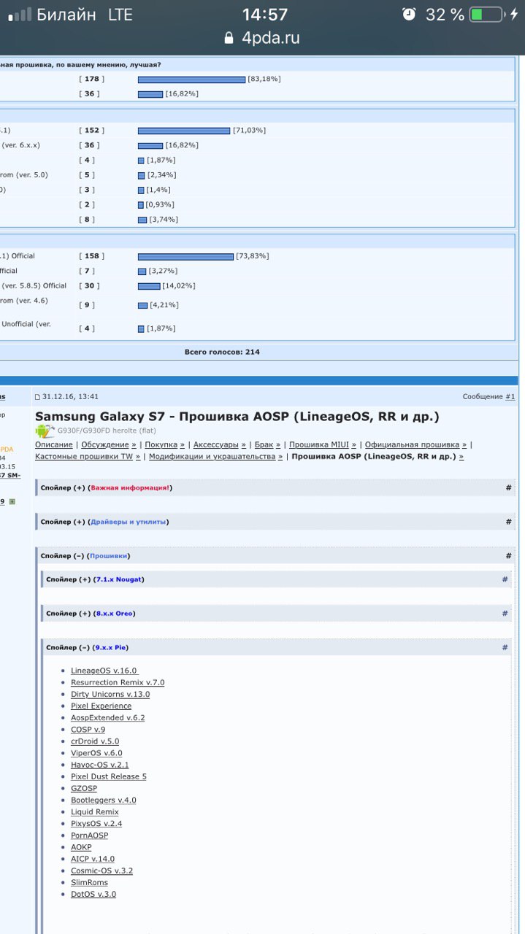
Task: Open Liquid Remix link
Action: coord(95,811)
